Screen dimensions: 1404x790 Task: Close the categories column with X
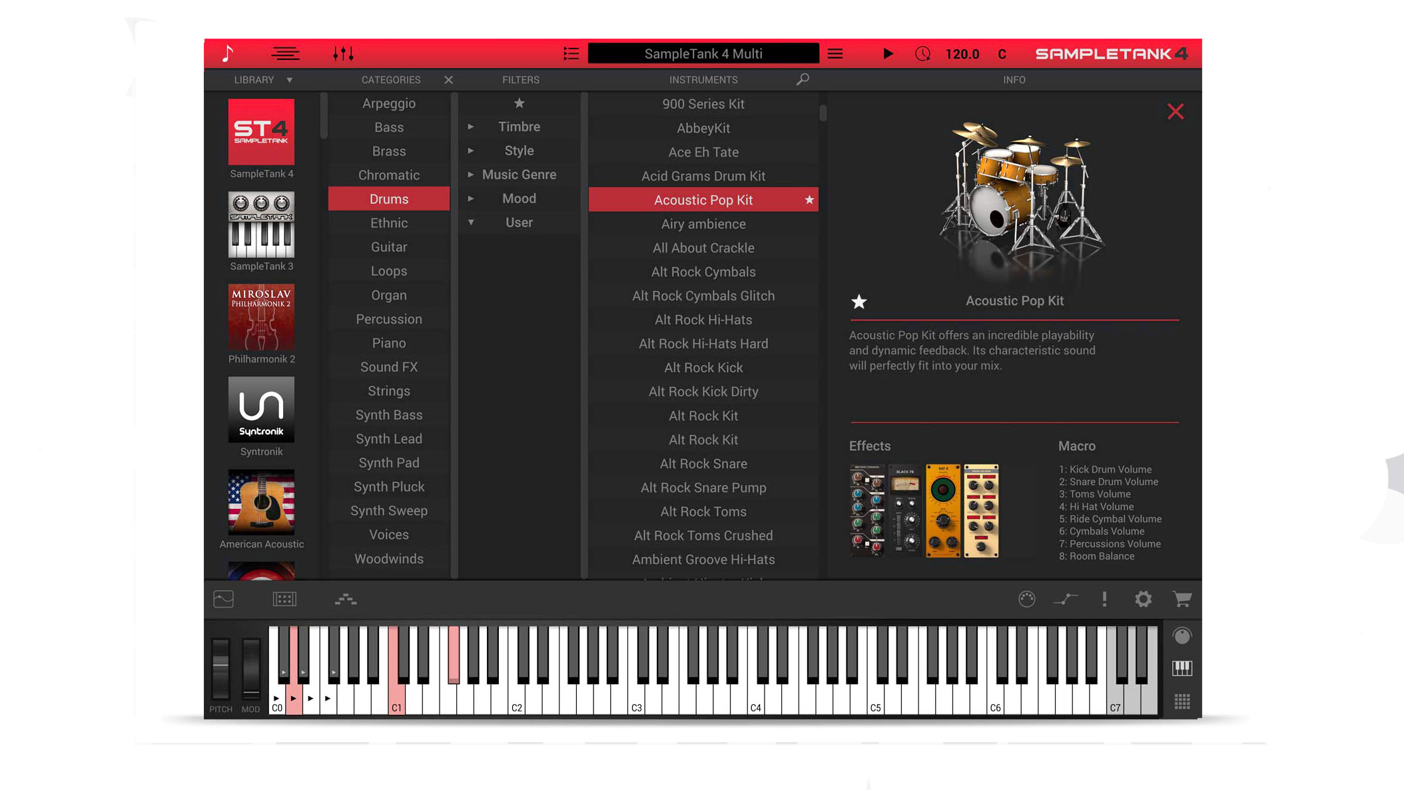tap(448, 80)
